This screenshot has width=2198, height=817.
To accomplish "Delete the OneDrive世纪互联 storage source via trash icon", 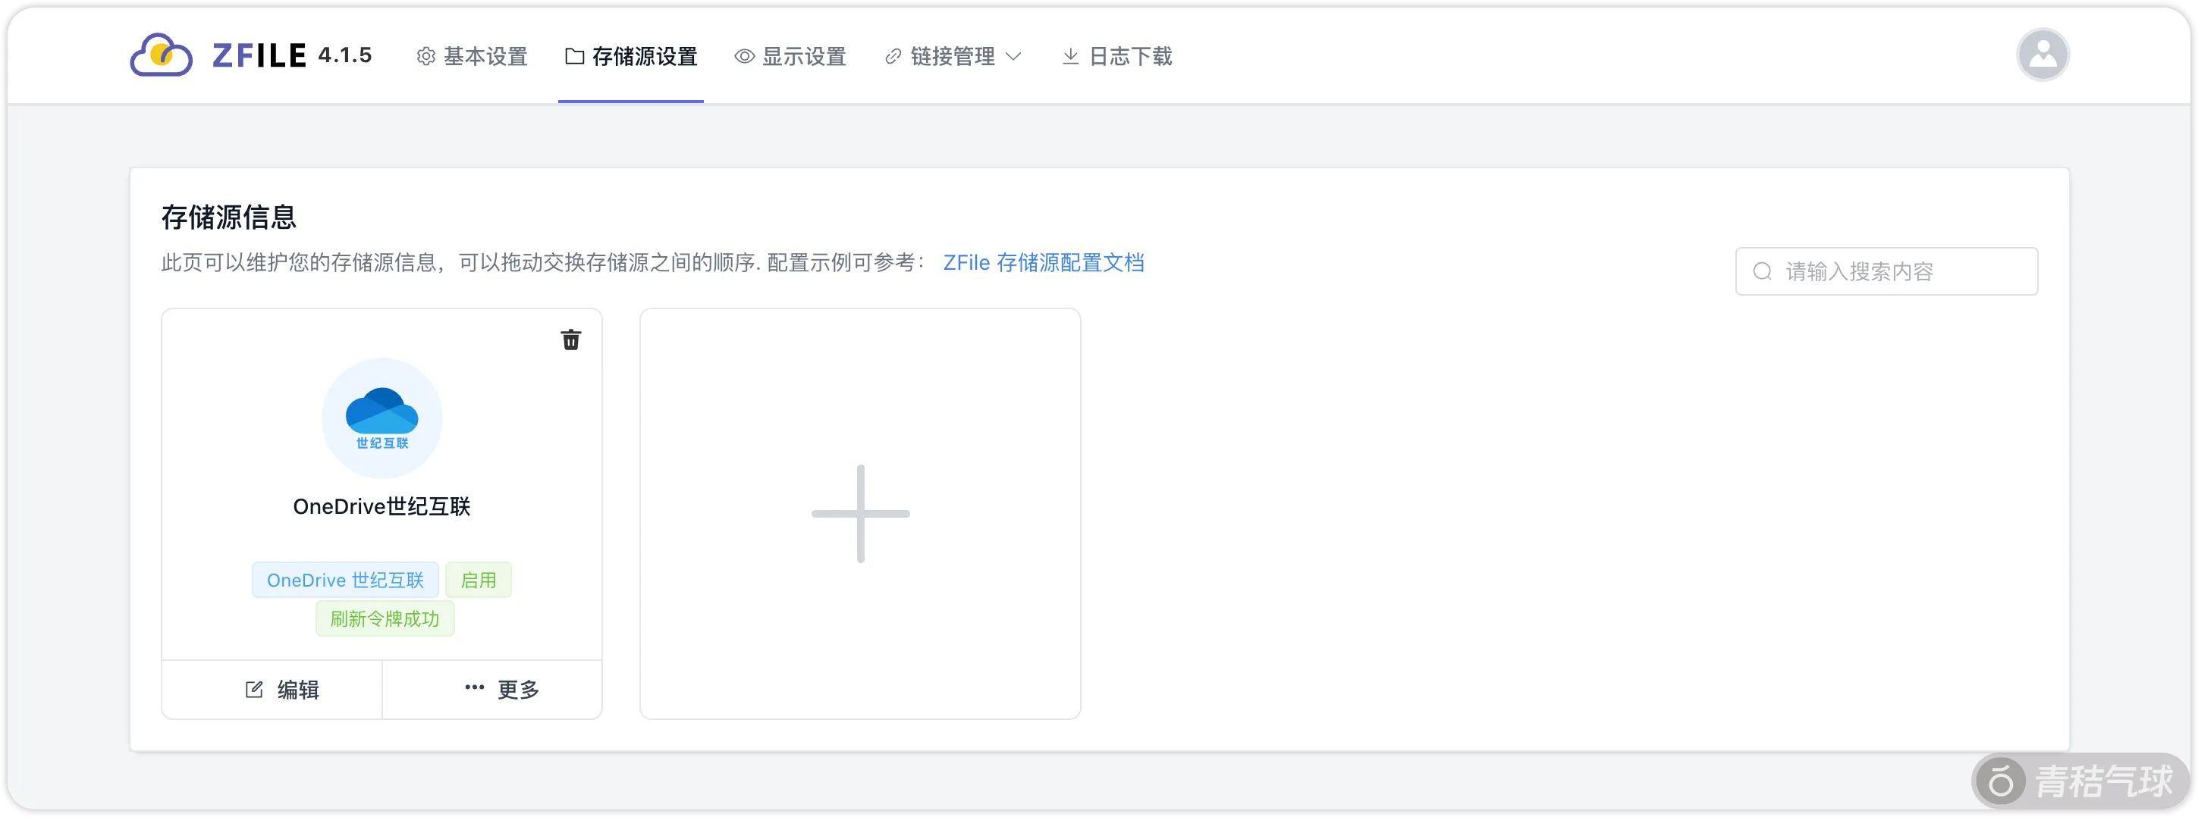I will pyautogui.click(x=571, y=340).
